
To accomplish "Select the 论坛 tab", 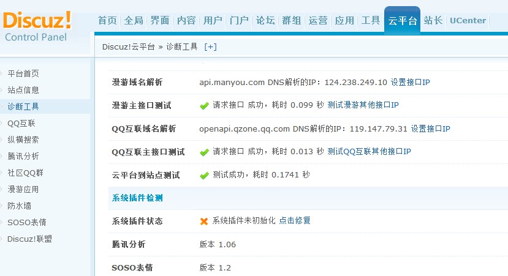I will pos(265,21).
